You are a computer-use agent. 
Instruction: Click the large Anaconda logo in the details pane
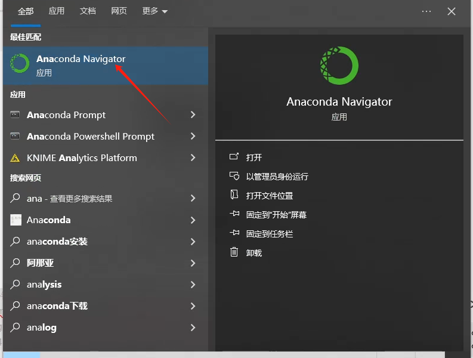(339, 66)
